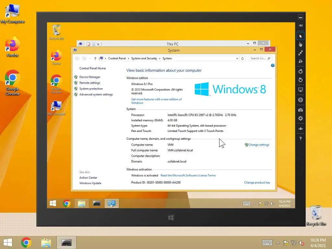The image size is (332, 249).
Task: Click System control panel taskbar button in simulator
Action: 112,204
